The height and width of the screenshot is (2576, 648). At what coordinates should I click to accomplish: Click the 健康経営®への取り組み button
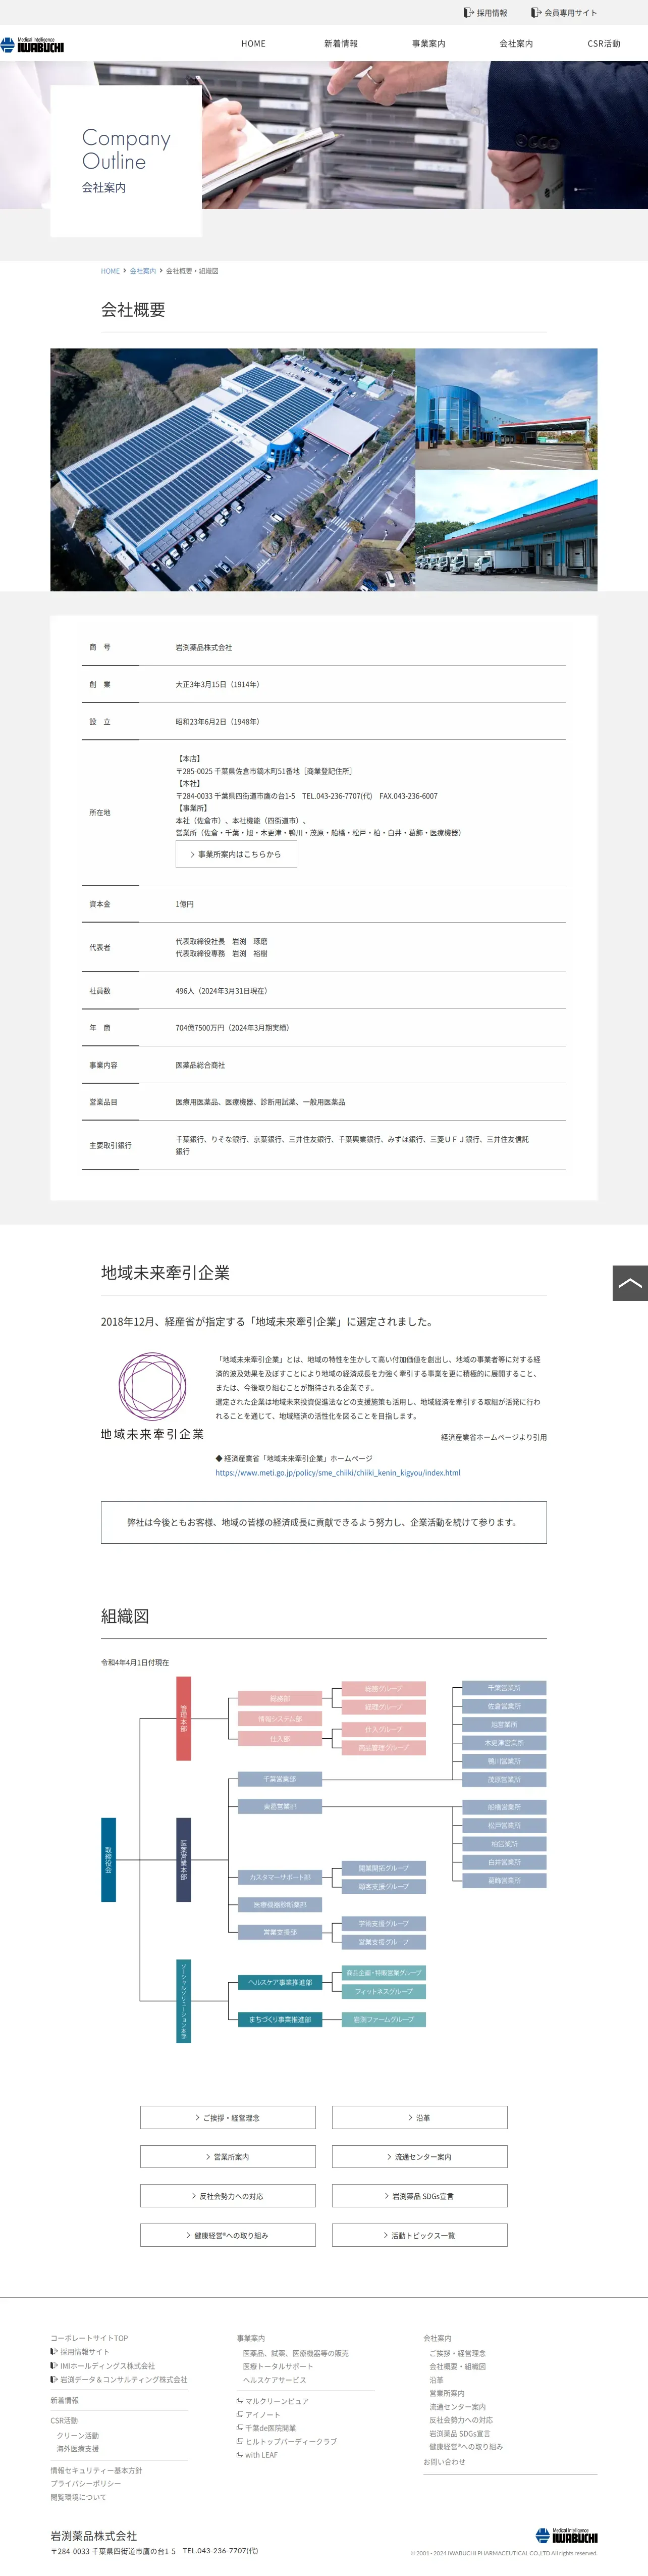tap(228, 2235)
